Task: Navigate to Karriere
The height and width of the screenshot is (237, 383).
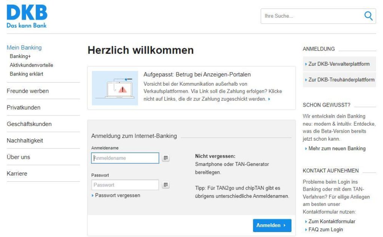Action: [x=17, y=173]
